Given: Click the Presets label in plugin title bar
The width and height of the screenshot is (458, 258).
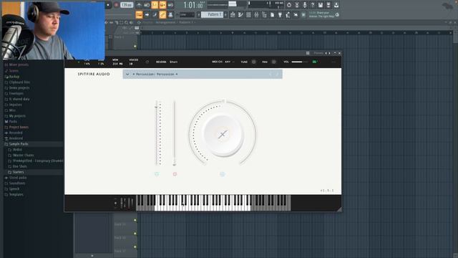Looking at the screenshot, I should point(318,53).
